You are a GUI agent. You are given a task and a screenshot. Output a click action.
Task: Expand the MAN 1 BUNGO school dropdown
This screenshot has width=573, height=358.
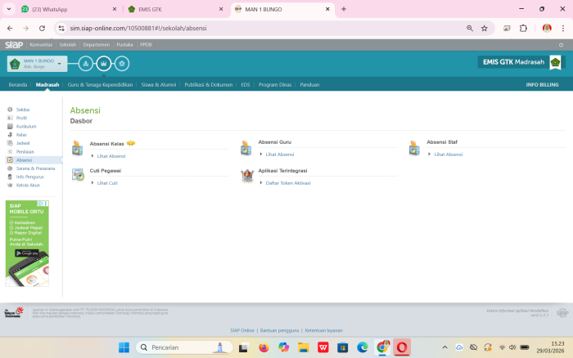[37, 64]
